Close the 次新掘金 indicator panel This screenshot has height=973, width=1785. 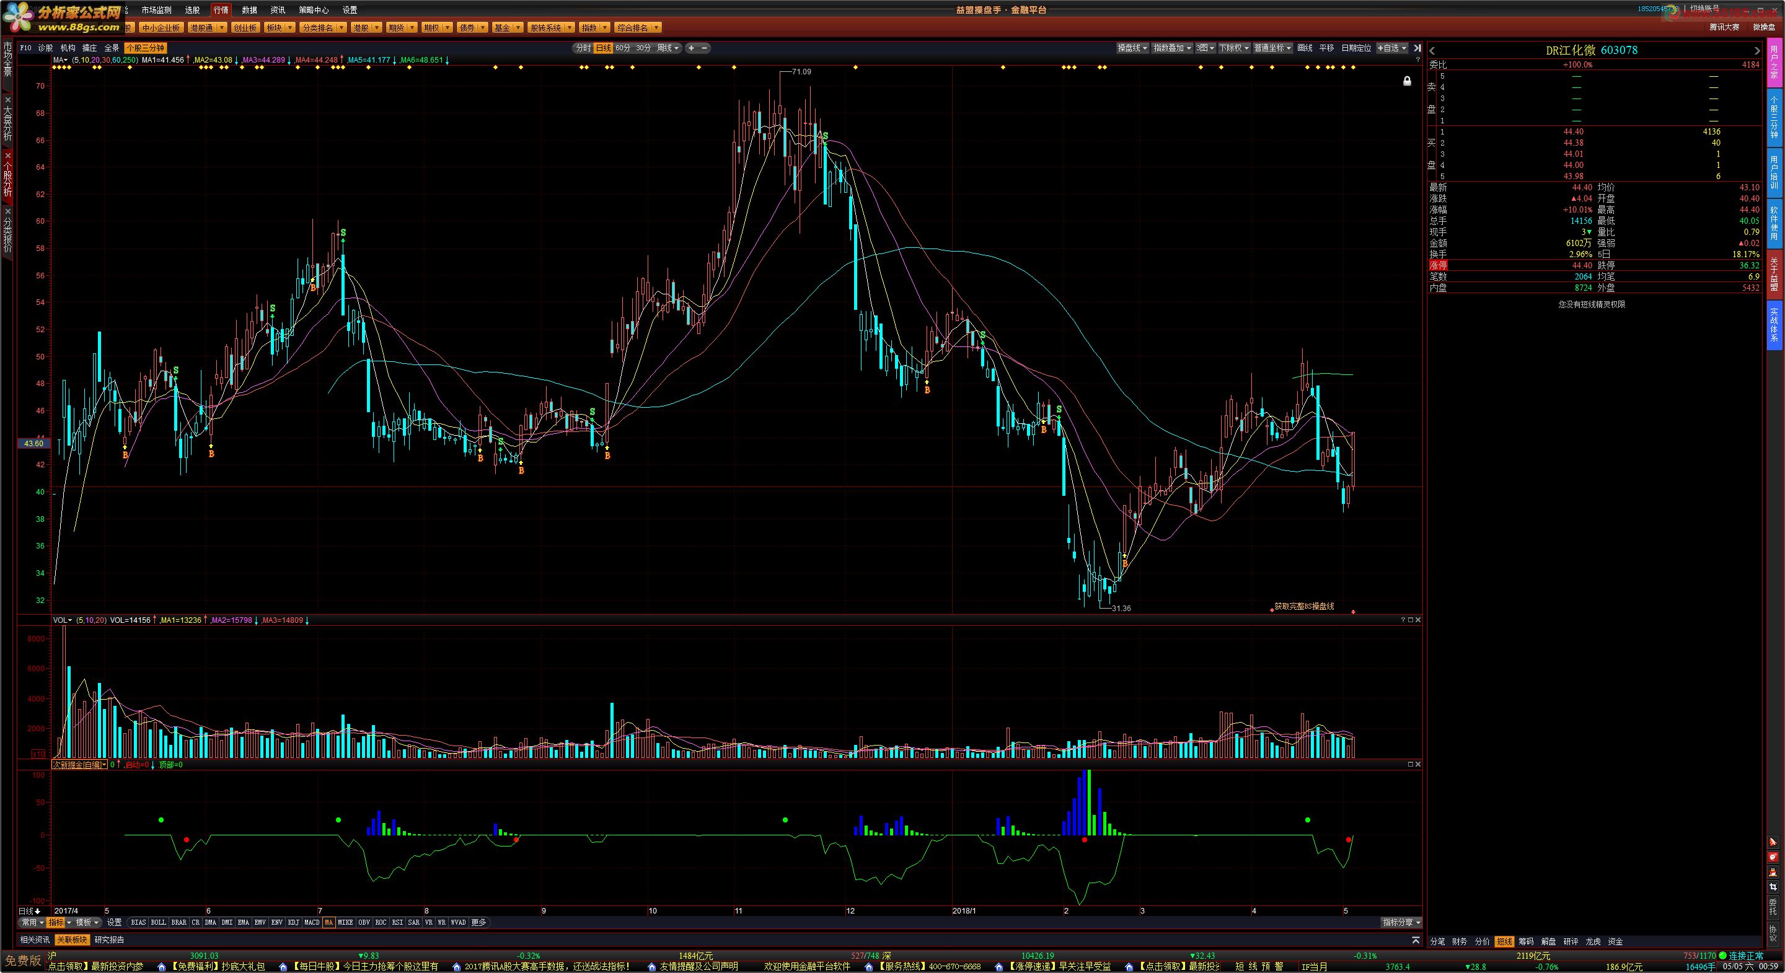click(1417, 764)
